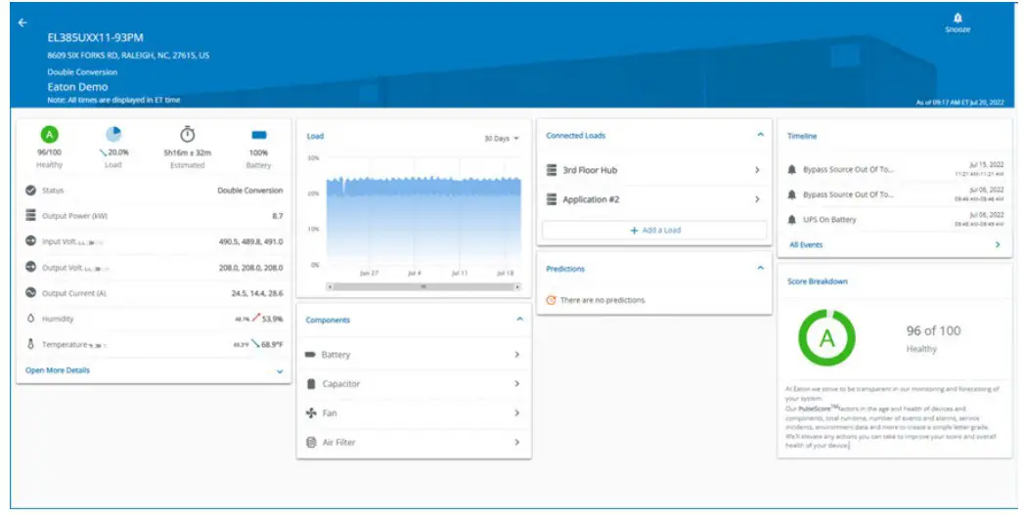1025x515 pixels.
Task: Click the Score Breakdown heading
Action: click(x=817, y=281)
